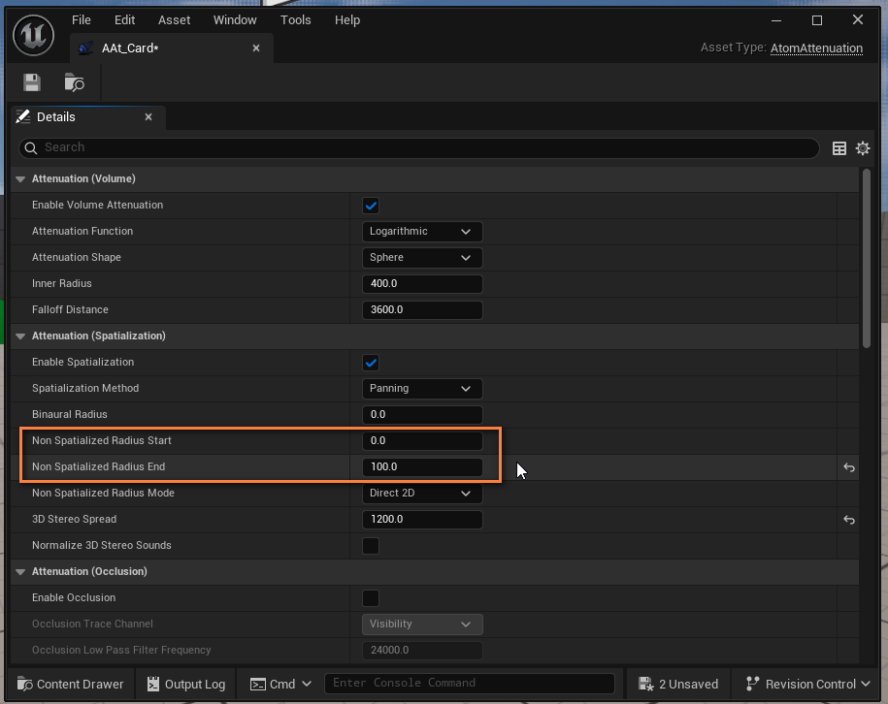Open the Window menu

(235, 19)
